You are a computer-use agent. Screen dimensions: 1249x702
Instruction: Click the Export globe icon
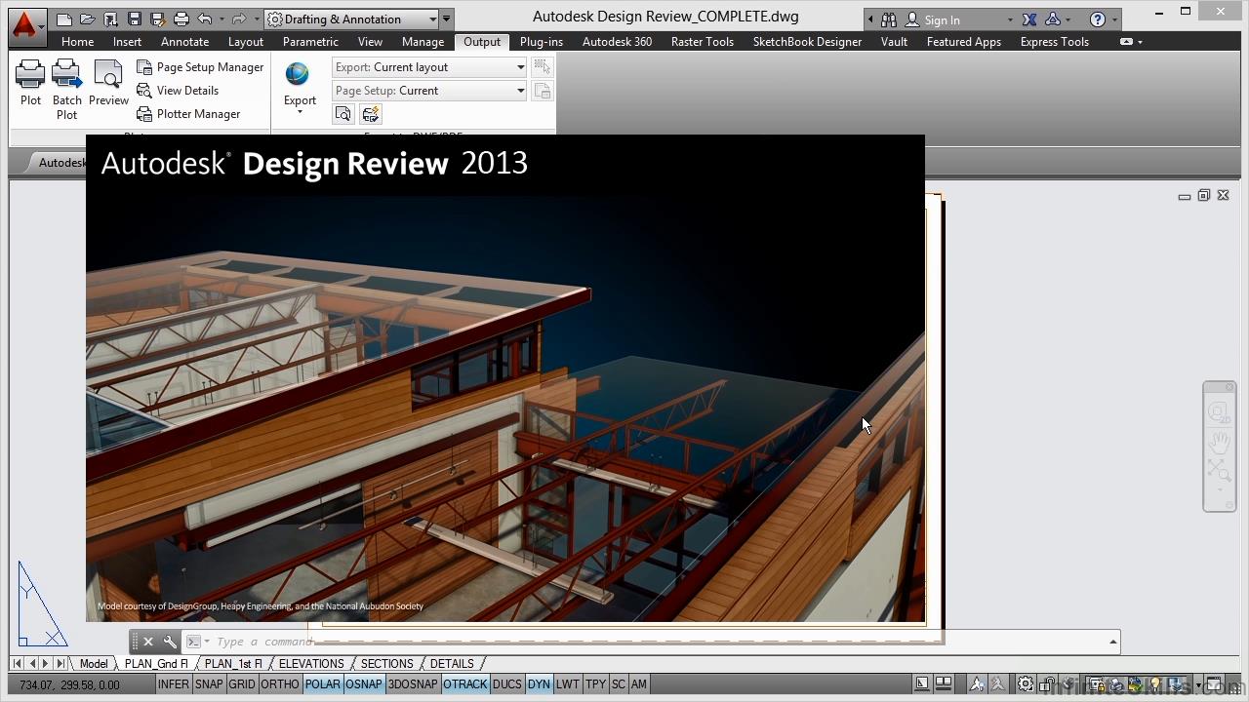[298, 74]
